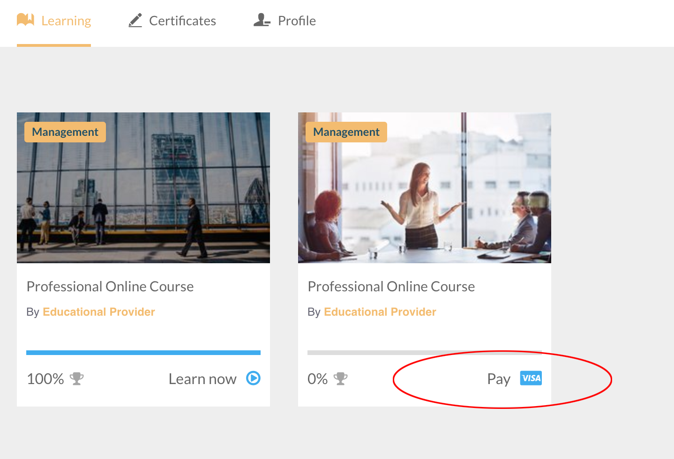The height and width of the screenshot is (459, 674).
Task: Click Management tag on the skyscraper course
Action: pos(65,132)
